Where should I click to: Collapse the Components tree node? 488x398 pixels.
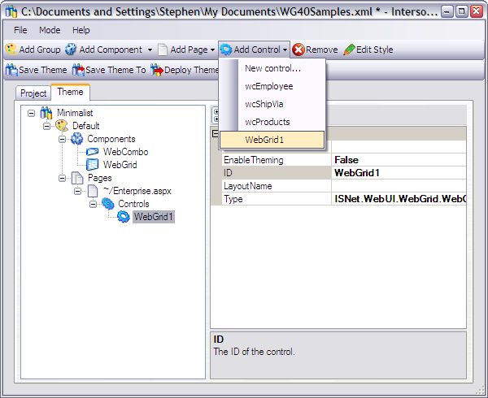(x=62, y=139)
